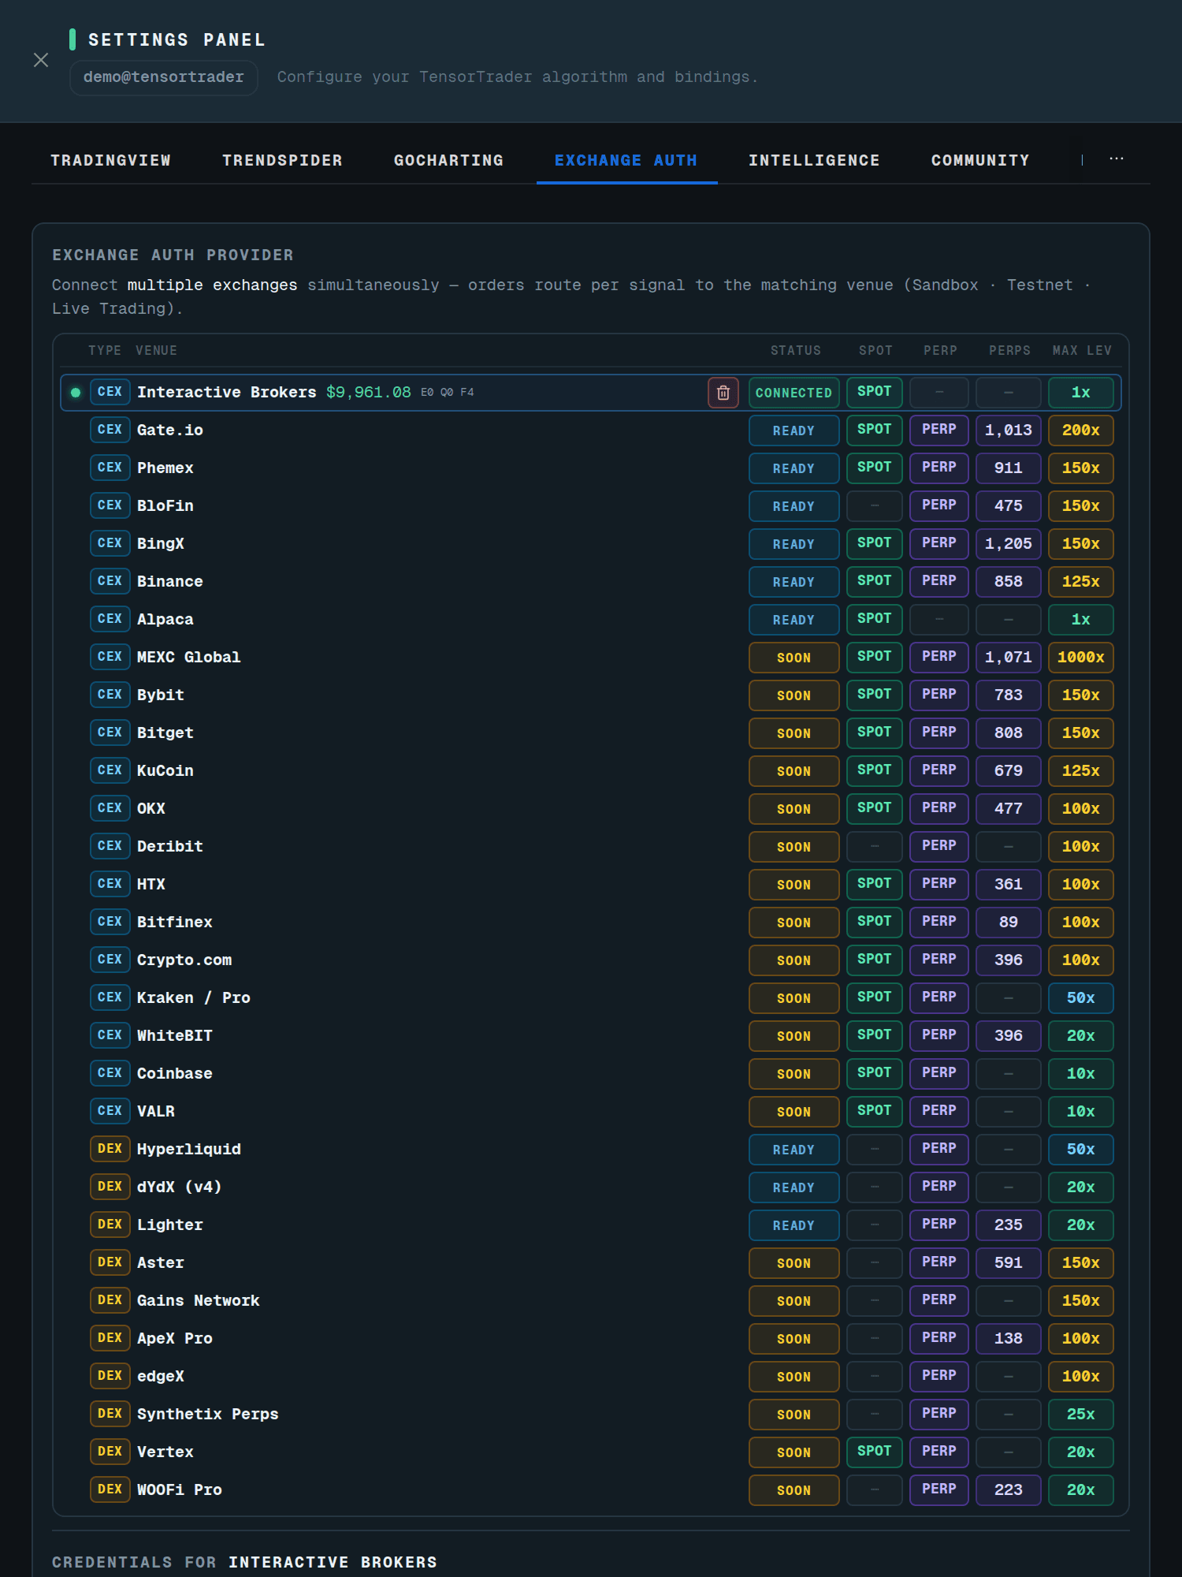Image resolution: width=1182 pixels, height=1577 pixels.
Task: Go to the Community tab
Action: tap(980, 160)
